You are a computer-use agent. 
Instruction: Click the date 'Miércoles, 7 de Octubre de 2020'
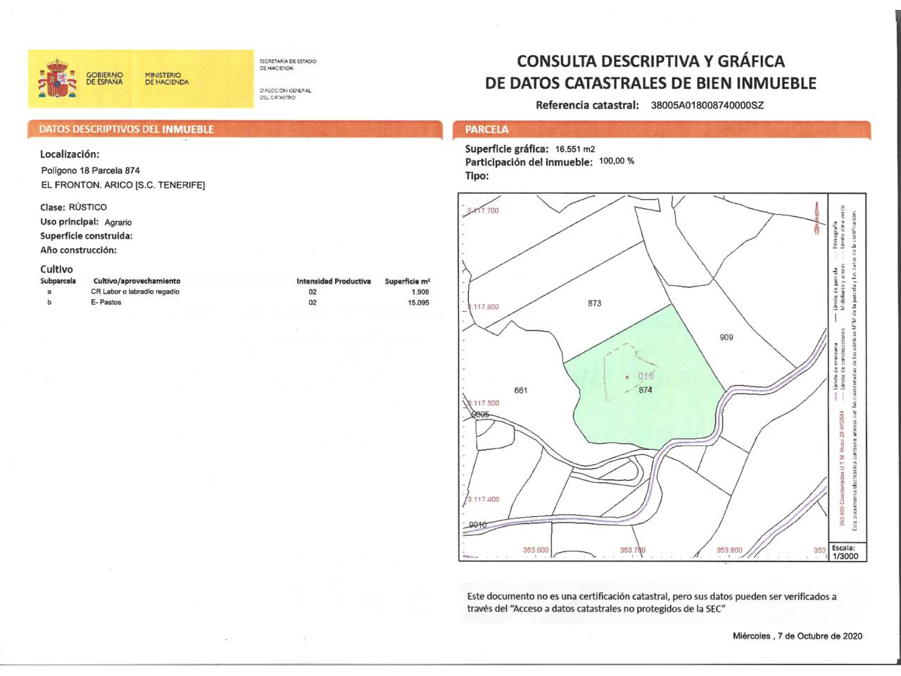coord(798,636)
